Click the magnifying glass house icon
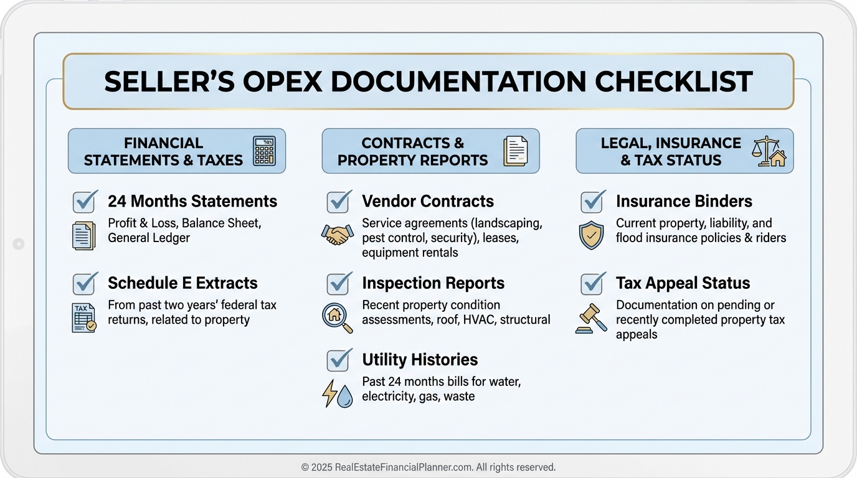 [337, 317]
